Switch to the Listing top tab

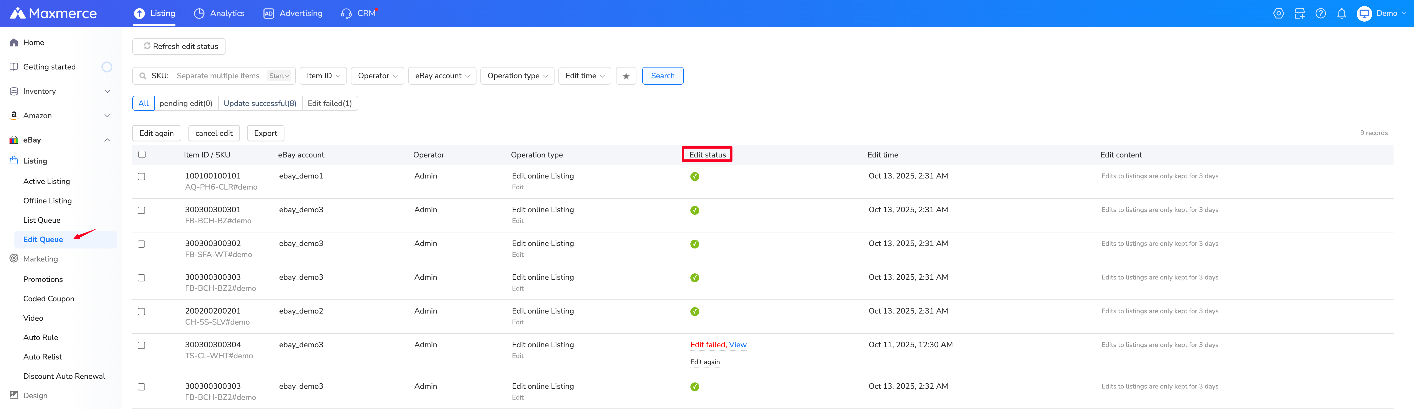coord(155,13)
